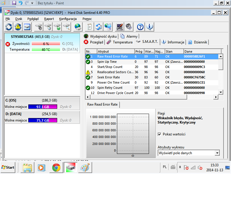Click the network signal tray icon
231x208 pixels.
(x=193, y=167)
